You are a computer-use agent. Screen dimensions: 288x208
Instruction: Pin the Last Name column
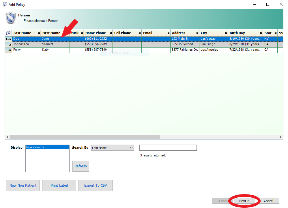[x=39, y=33]
